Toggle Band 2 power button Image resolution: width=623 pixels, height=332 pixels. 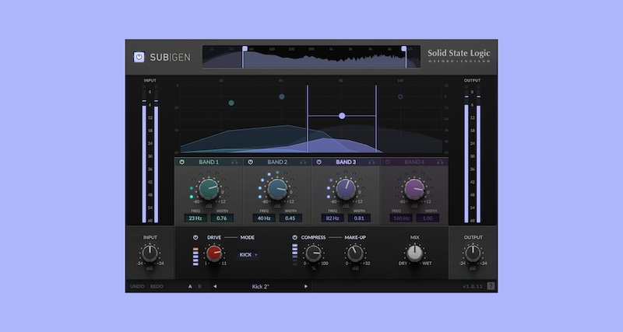(250, 162)
